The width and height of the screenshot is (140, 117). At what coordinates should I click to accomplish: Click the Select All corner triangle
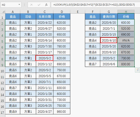3,12
